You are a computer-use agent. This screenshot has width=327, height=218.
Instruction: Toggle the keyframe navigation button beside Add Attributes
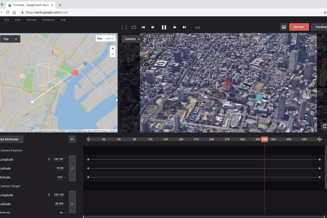click(x=72, y=139)
